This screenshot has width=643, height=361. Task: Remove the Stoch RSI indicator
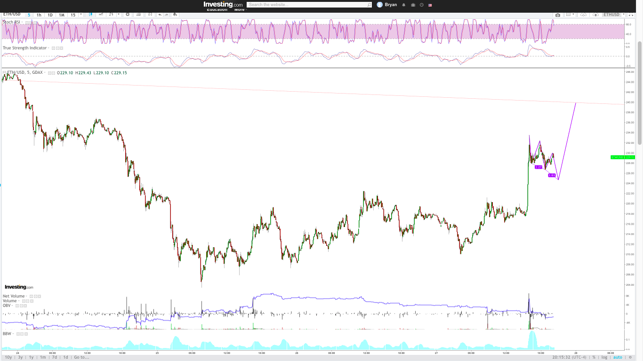35,22
